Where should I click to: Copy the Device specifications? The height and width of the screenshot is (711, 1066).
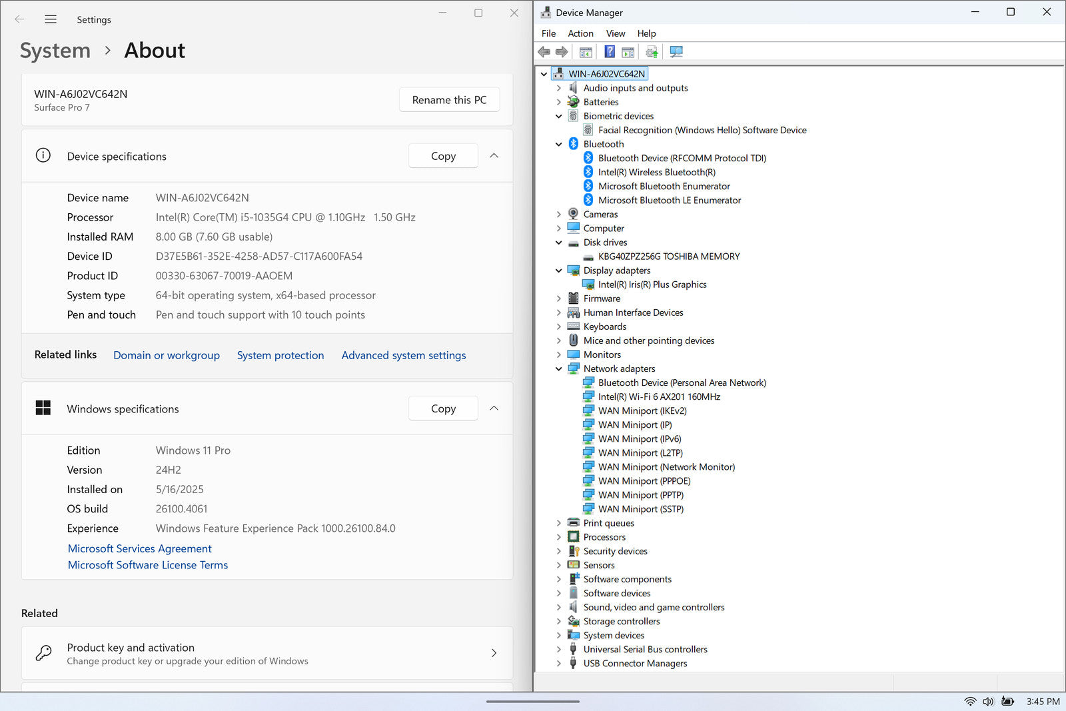[443, 156]
